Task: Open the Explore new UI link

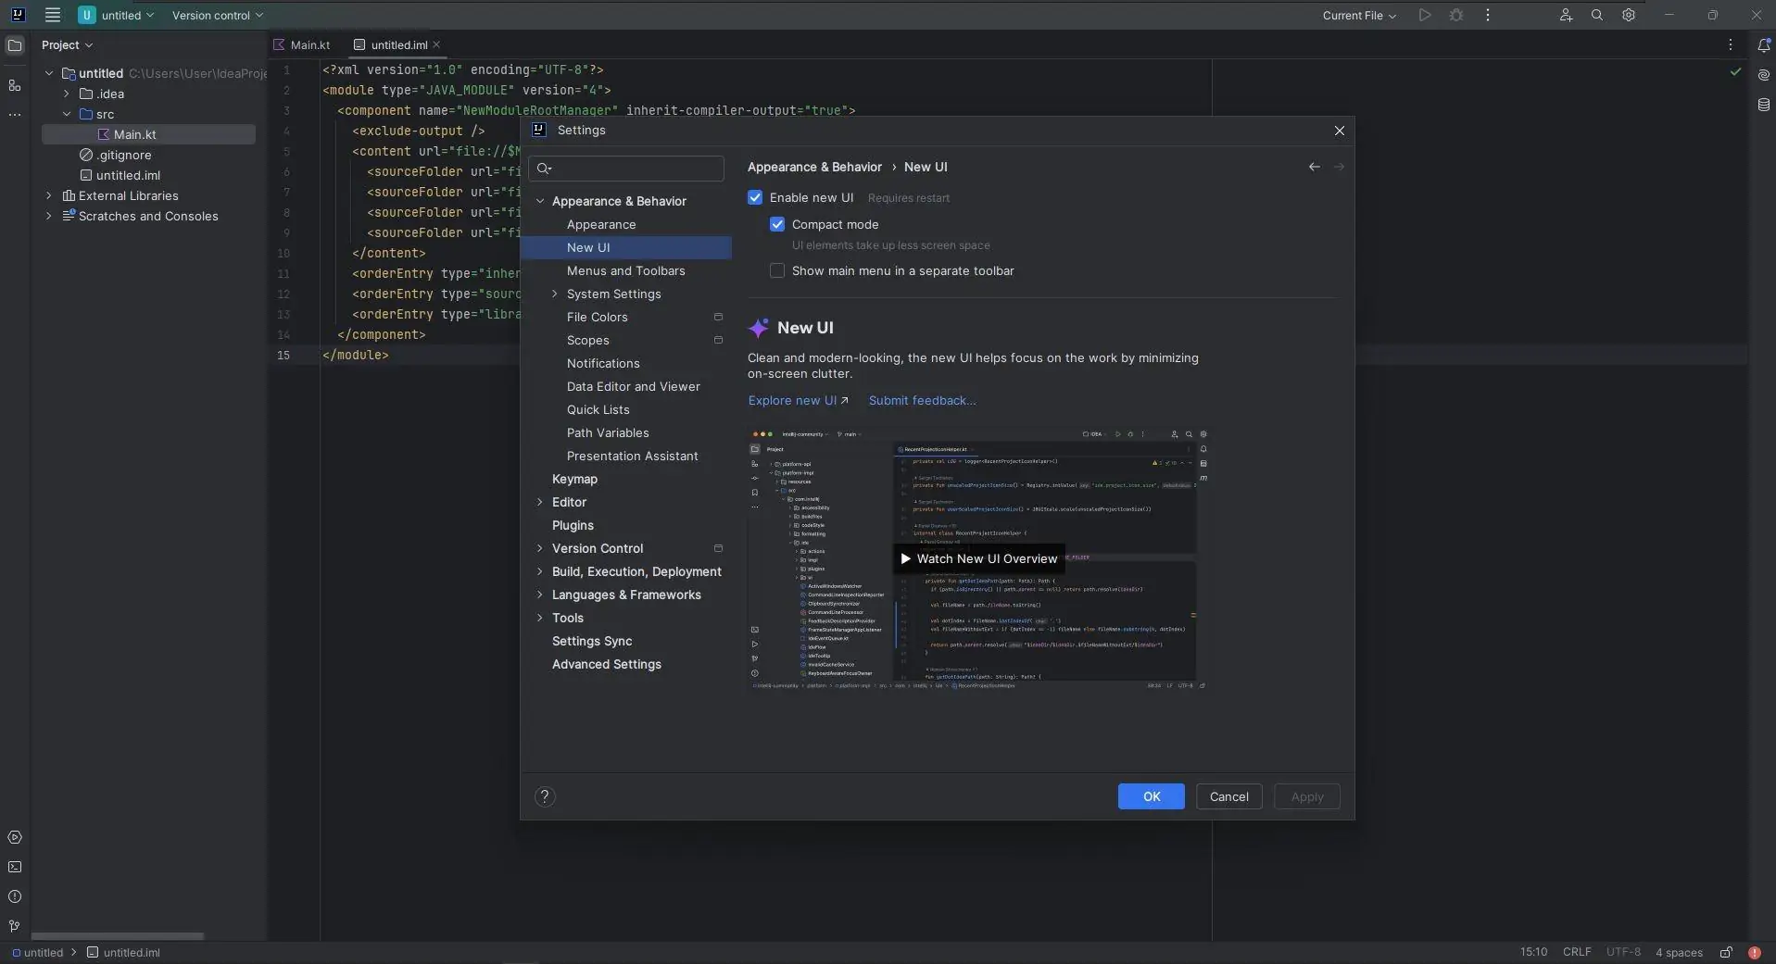Action: pos(798,400)
